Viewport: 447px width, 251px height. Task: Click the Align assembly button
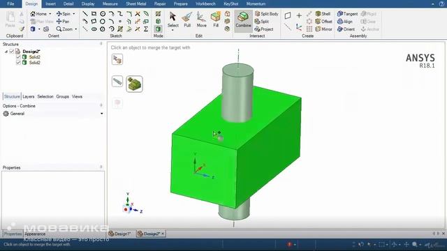pos(344,22)
